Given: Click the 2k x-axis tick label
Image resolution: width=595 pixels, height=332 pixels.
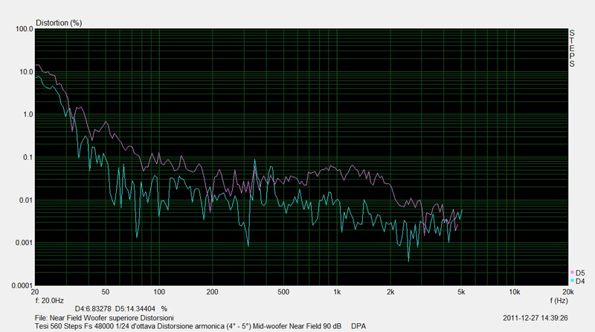Looking at the screenshot, I should click(390, 292).
